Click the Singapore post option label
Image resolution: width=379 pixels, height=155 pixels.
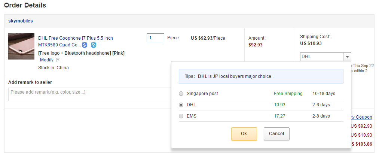click(202, 94)
